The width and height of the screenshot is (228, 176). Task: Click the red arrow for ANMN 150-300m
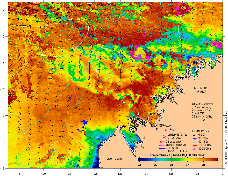tap(195, 145)
